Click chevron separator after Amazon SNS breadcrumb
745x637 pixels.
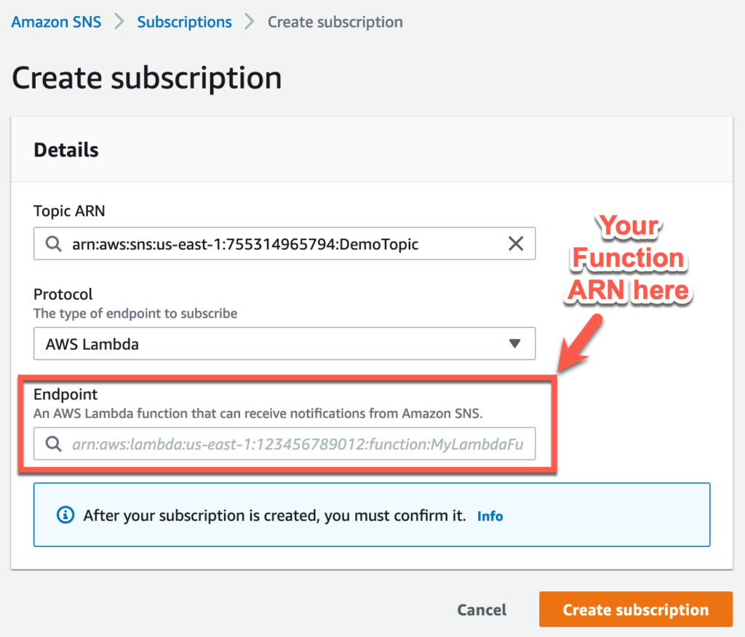pyautogui.click(x=119, y=22)
